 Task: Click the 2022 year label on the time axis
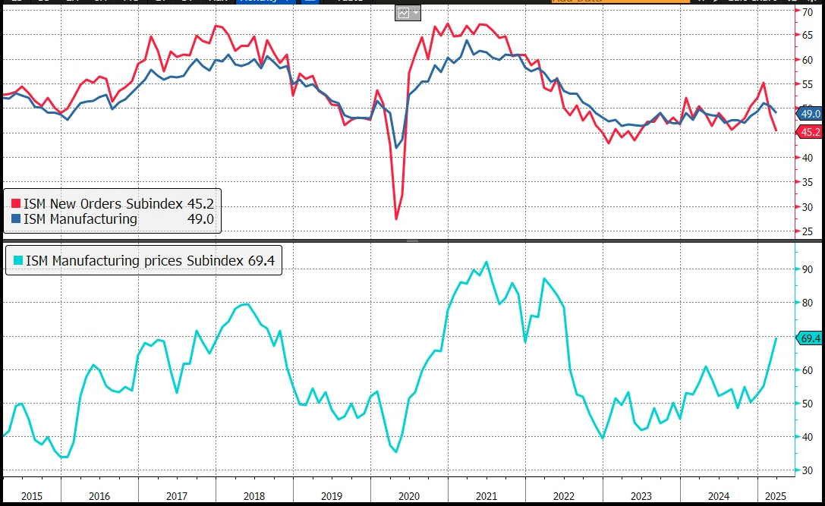coord(563,496)
